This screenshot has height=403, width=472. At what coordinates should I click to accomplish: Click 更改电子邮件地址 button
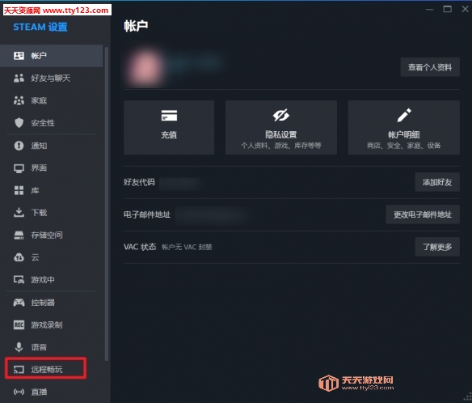pos(423,214)
